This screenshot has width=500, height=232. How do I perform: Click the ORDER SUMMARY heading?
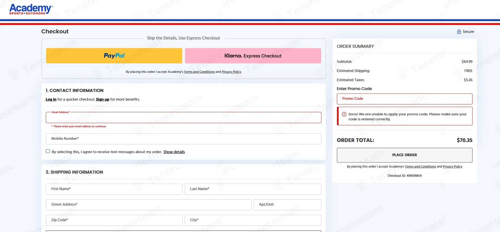tap(355, 46)
